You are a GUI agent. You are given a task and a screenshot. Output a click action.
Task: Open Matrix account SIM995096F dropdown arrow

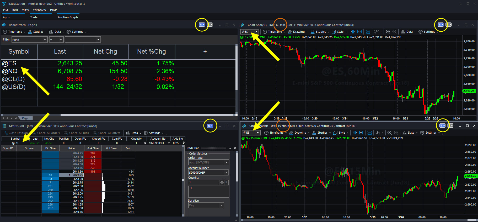tap(169, 143)
